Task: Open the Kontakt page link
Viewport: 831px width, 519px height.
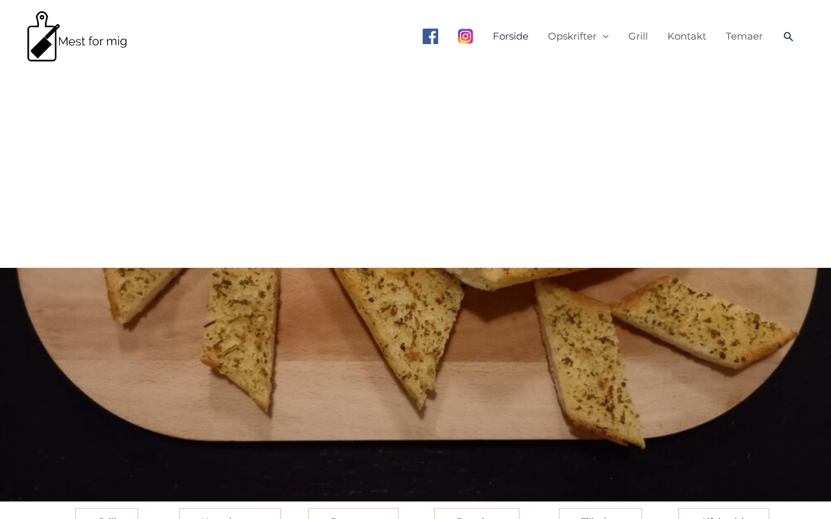Action: coord(687,36)
